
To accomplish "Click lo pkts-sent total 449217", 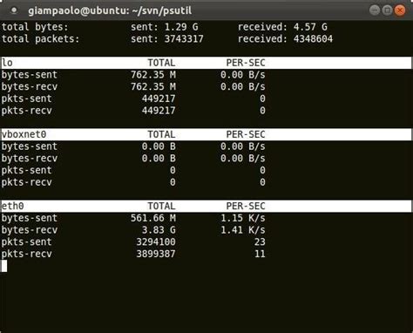I will 159,99.
